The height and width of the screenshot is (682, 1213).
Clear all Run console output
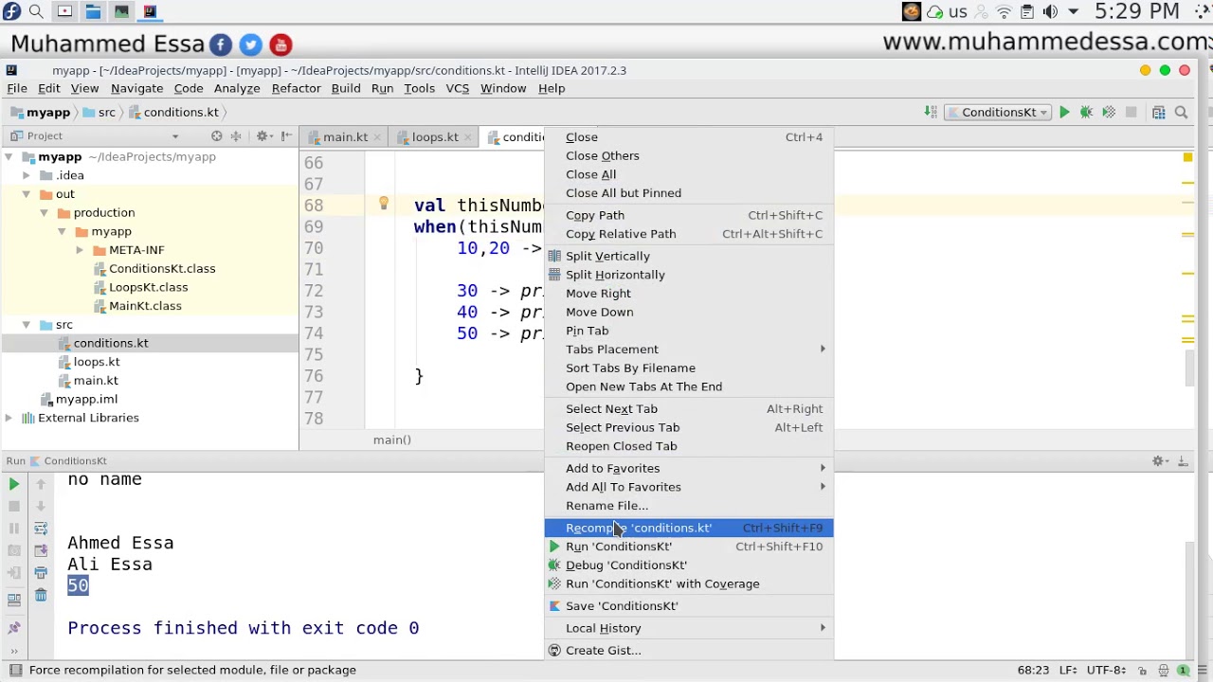coord(41,595)
